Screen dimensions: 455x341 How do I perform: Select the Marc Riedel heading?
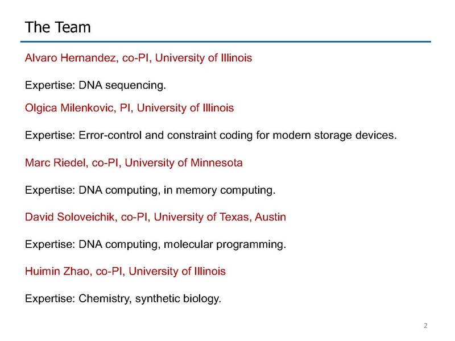tap(134, 163)
